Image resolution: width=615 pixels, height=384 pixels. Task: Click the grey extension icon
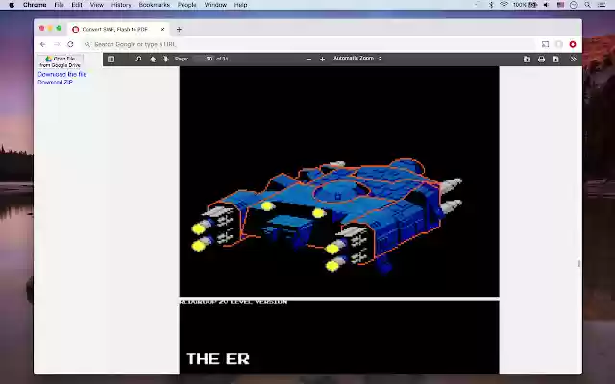point(559,44)
